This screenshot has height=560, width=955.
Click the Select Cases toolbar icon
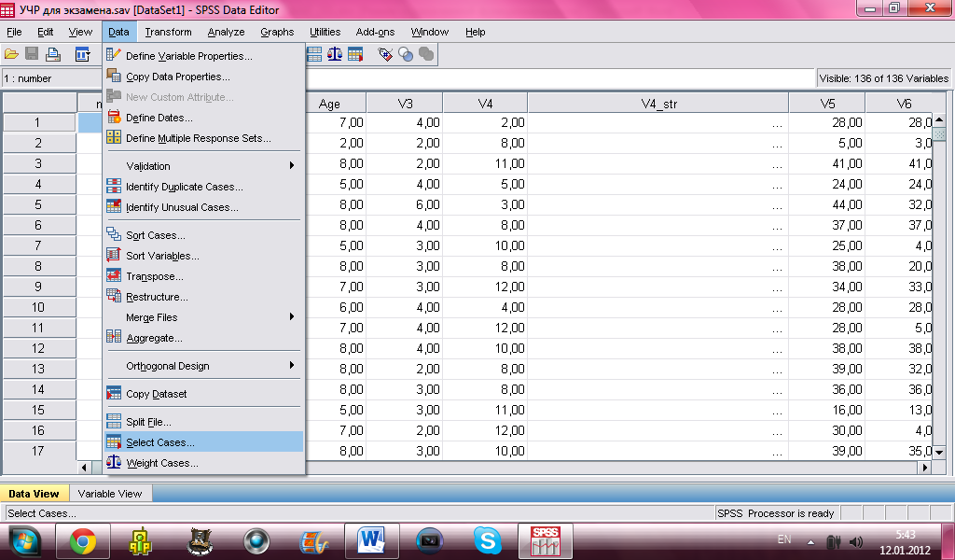(x=355, y=55)
